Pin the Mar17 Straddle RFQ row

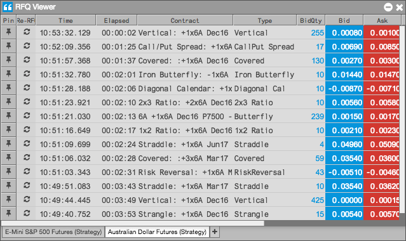8,186
